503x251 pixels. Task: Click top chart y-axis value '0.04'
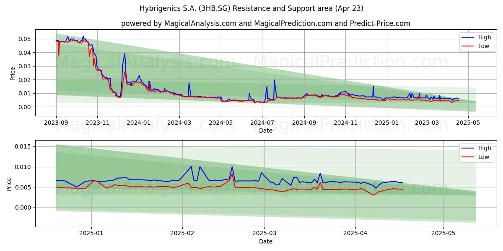click(x=25, y=53)
